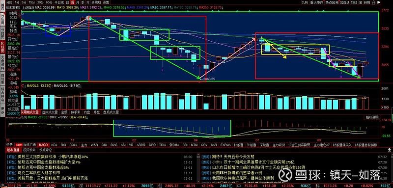Click the 九转 indicator button
This screenshot has height=188, width=393.
pos(305,2)
